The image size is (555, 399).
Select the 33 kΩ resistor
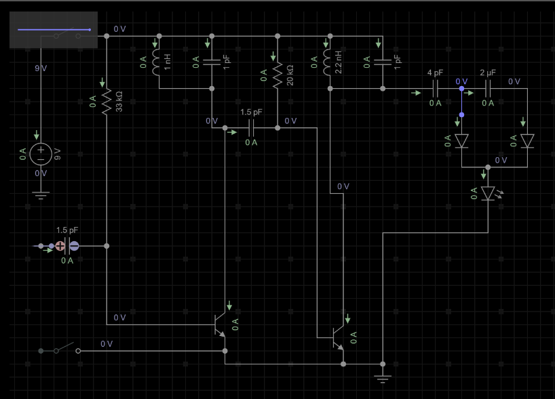pyautogui.click(x=107, y=102)
